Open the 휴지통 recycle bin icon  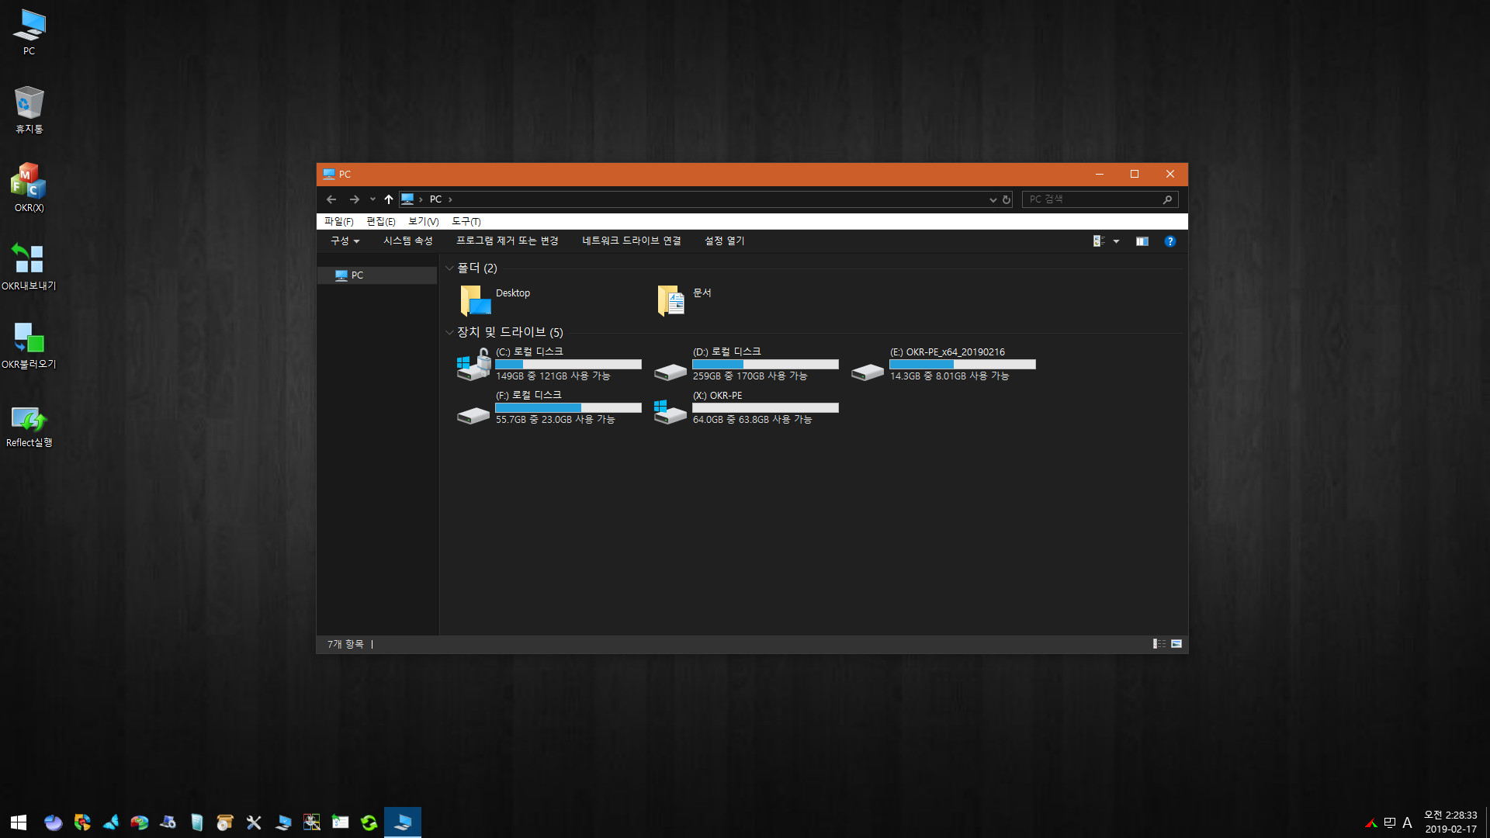click(29, 109)
